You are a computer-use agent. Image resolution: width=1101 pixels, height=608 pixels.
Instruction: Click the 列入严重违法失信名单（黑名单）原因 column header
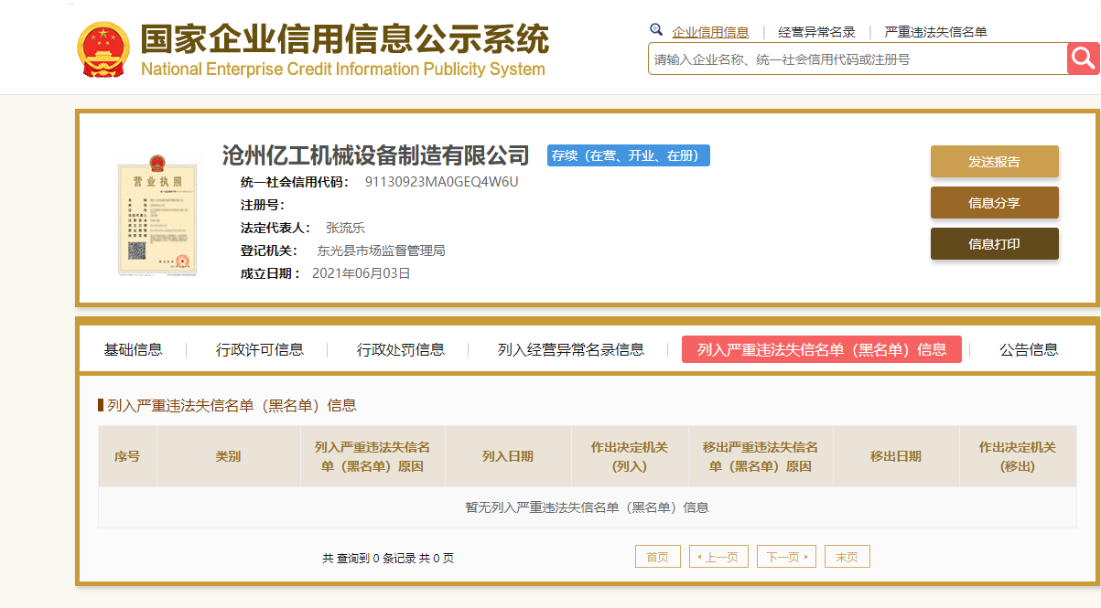pos(372,456)
